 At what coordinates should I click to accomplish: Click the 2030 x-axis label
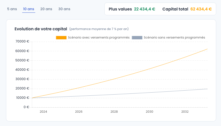pos(150,112)
